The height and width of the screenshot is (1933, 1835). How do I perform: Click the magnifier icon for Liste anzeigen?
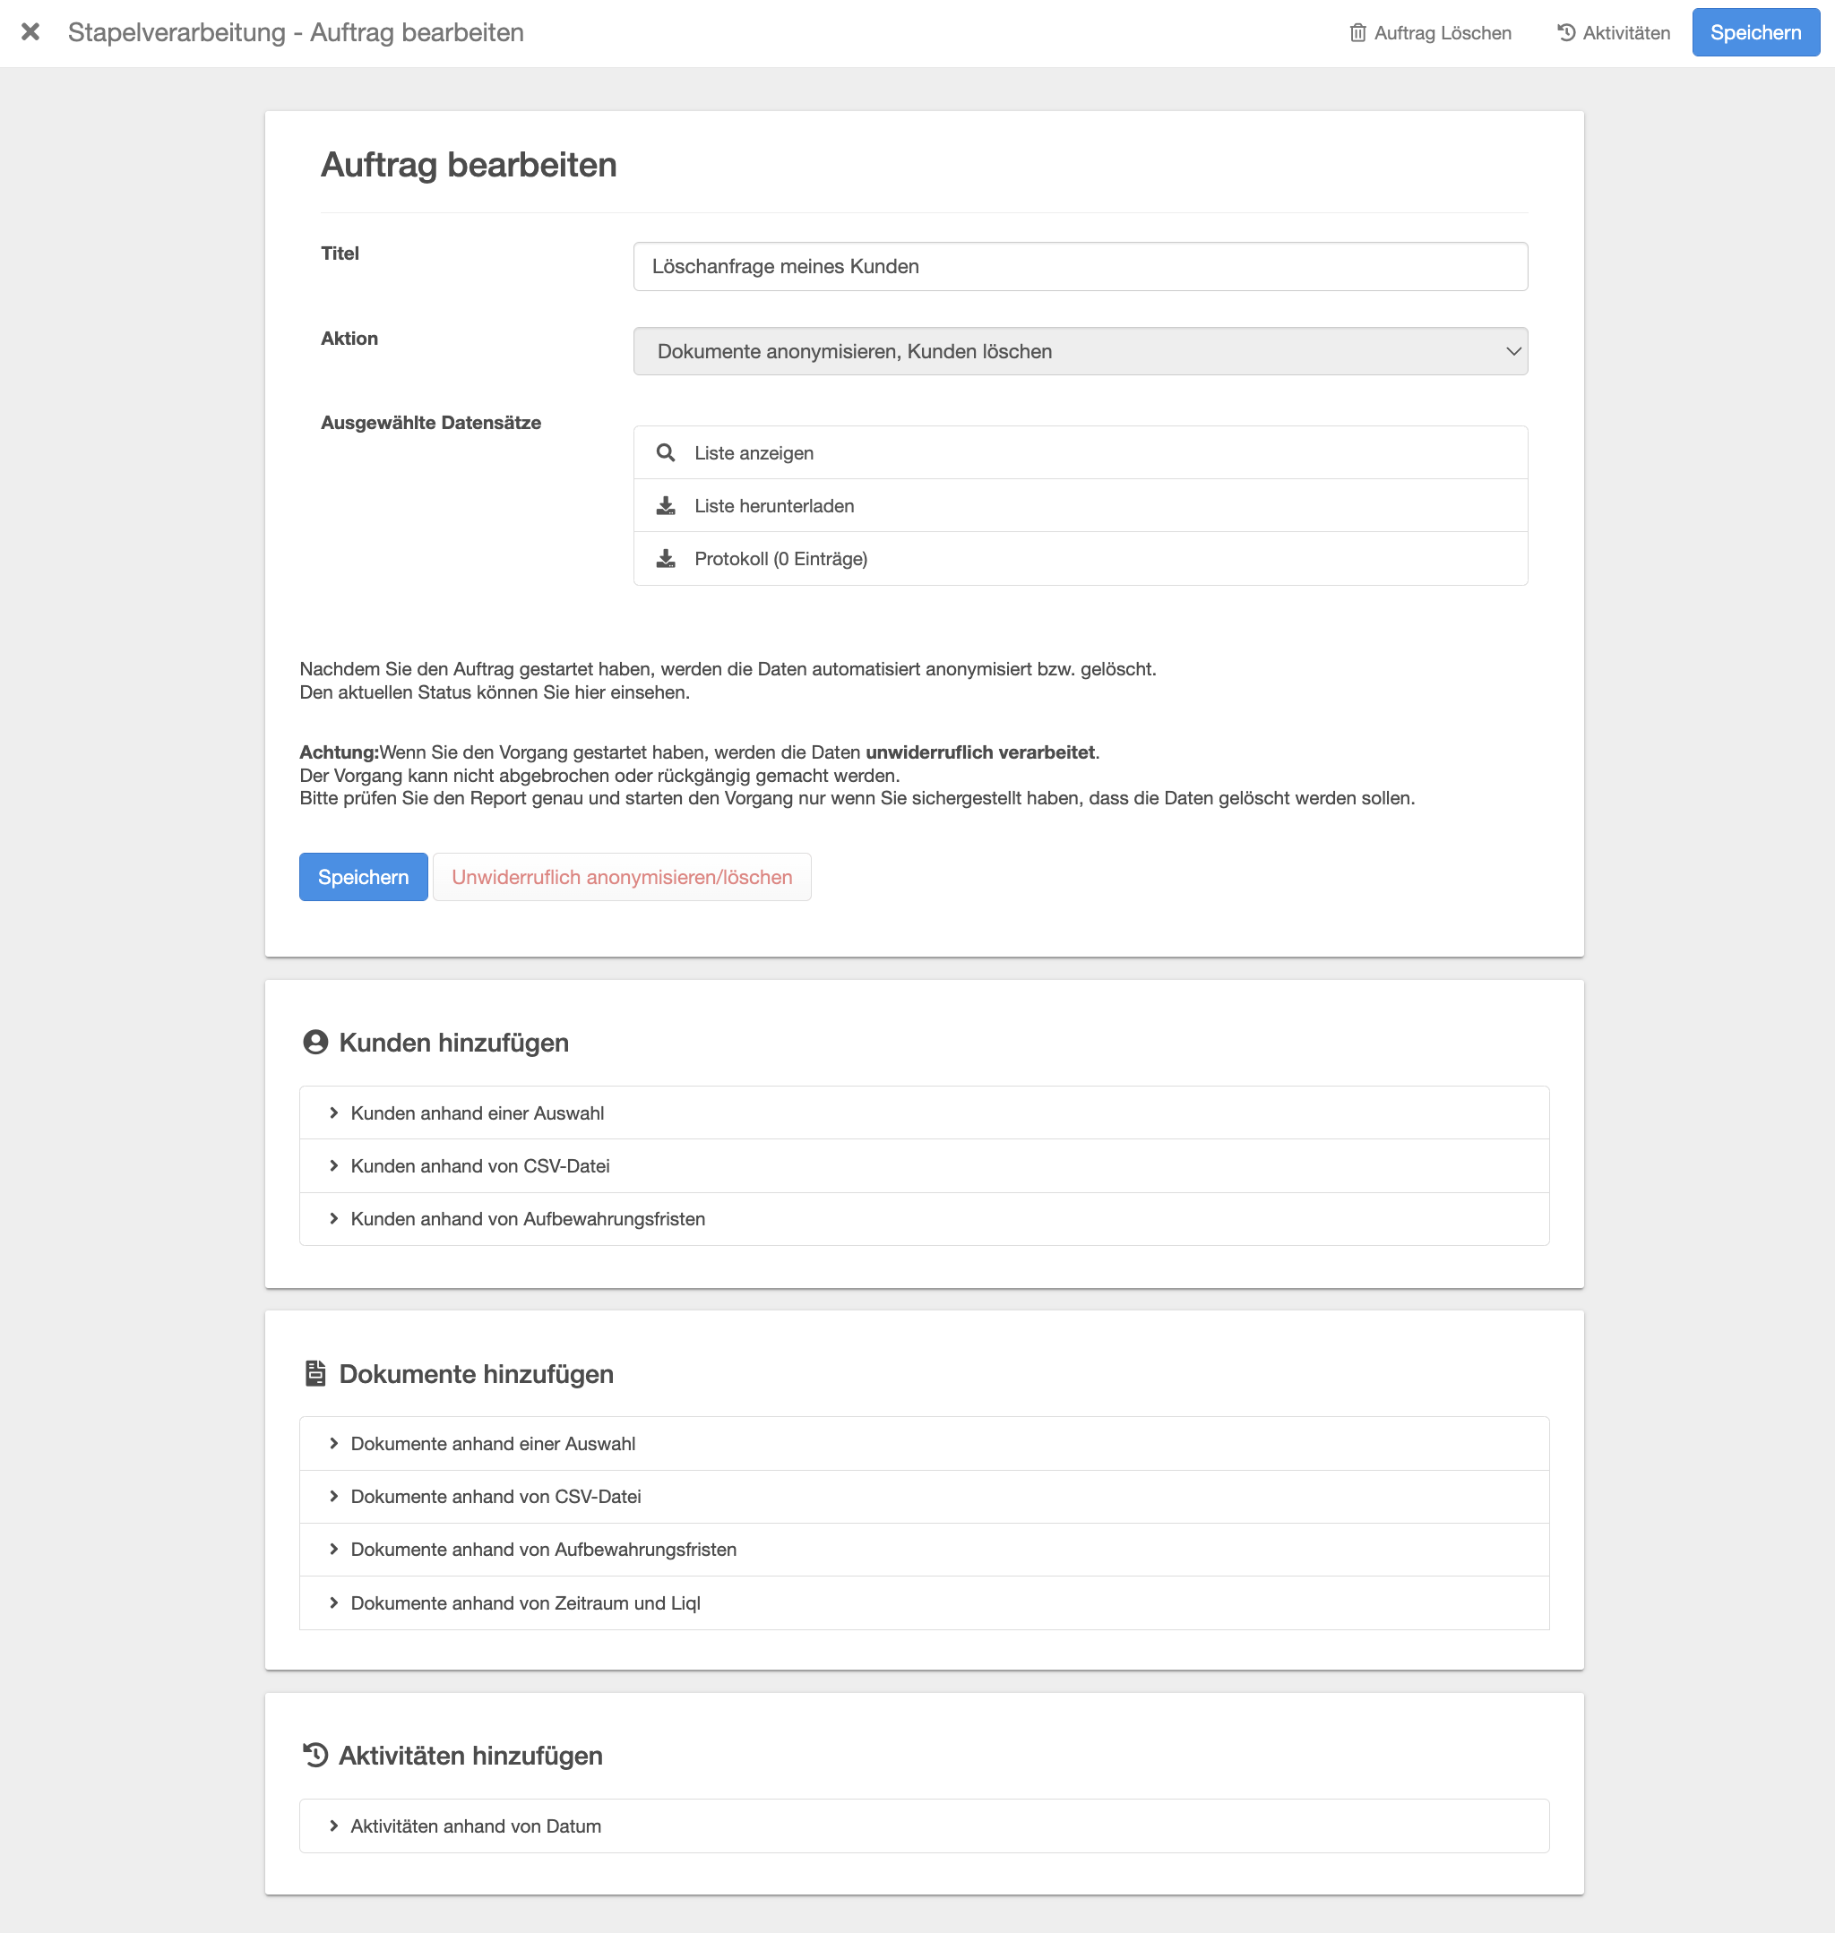click(665, 452)
